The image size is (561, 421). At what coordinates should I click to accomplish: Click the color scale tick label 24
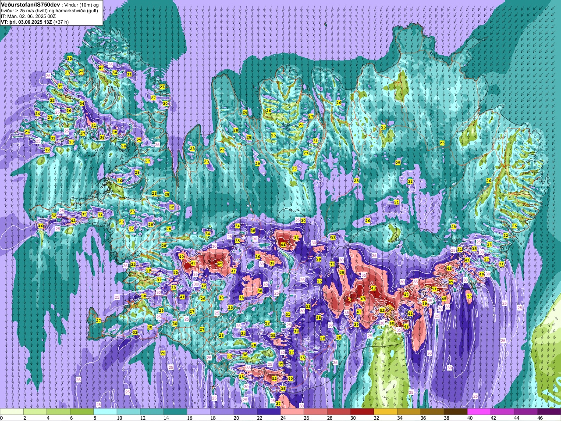[283, 418]
